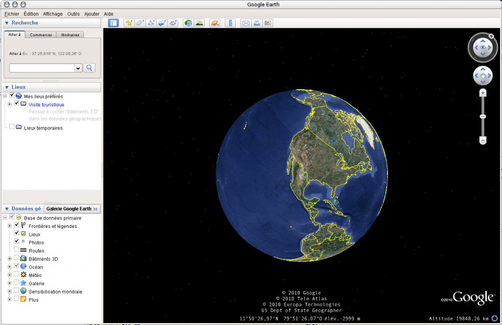The height and width of the screenshot is (325, 502).
Task: Focus the Aller à search input field
Action: pyautogui.click(x=42, y=68)
